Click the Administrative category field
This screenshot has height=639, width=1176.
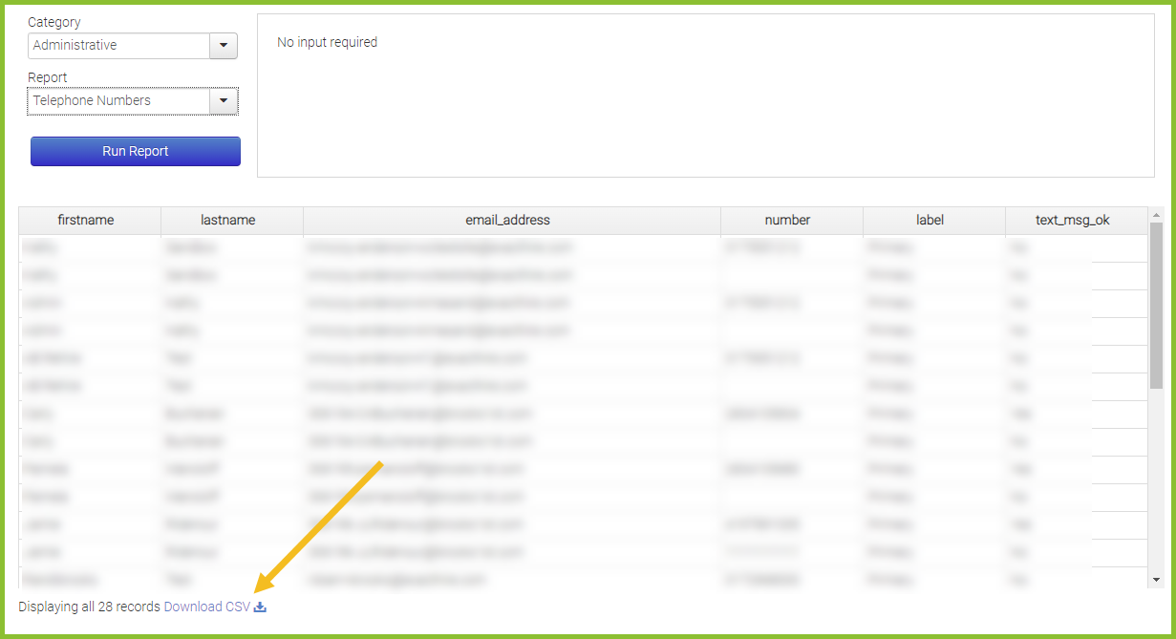(x=119, y=46)
